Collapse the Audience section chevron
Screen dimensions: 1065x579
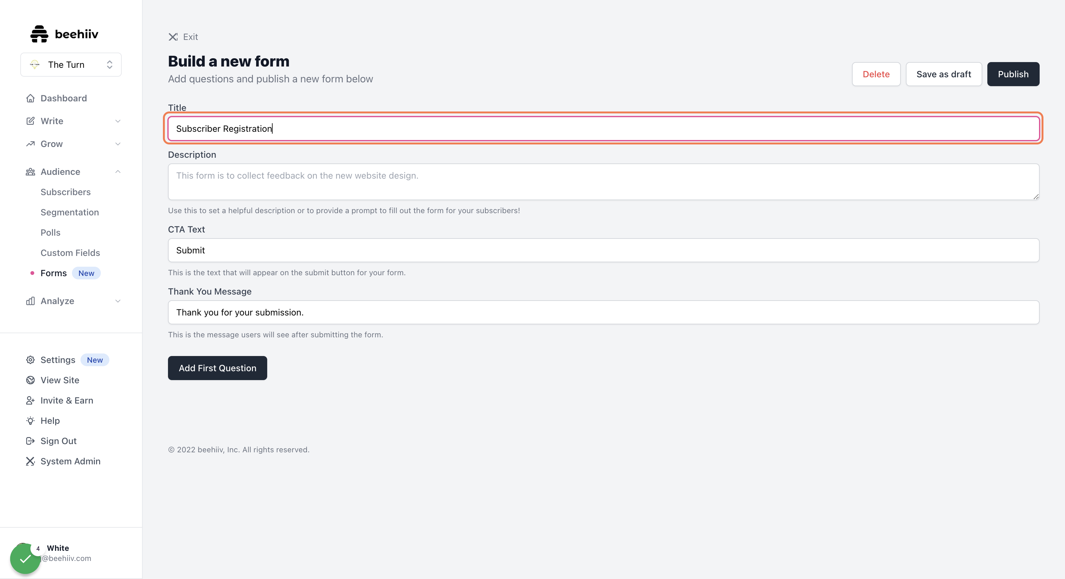click(118, 172)
